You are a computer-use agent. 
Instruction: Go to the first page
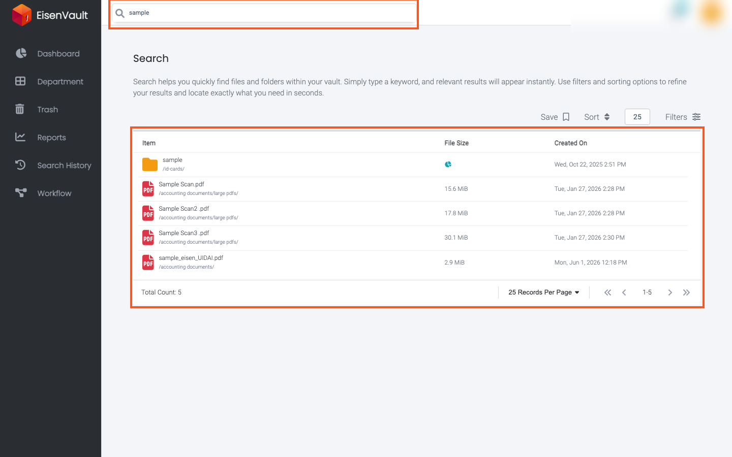[607, 292]
